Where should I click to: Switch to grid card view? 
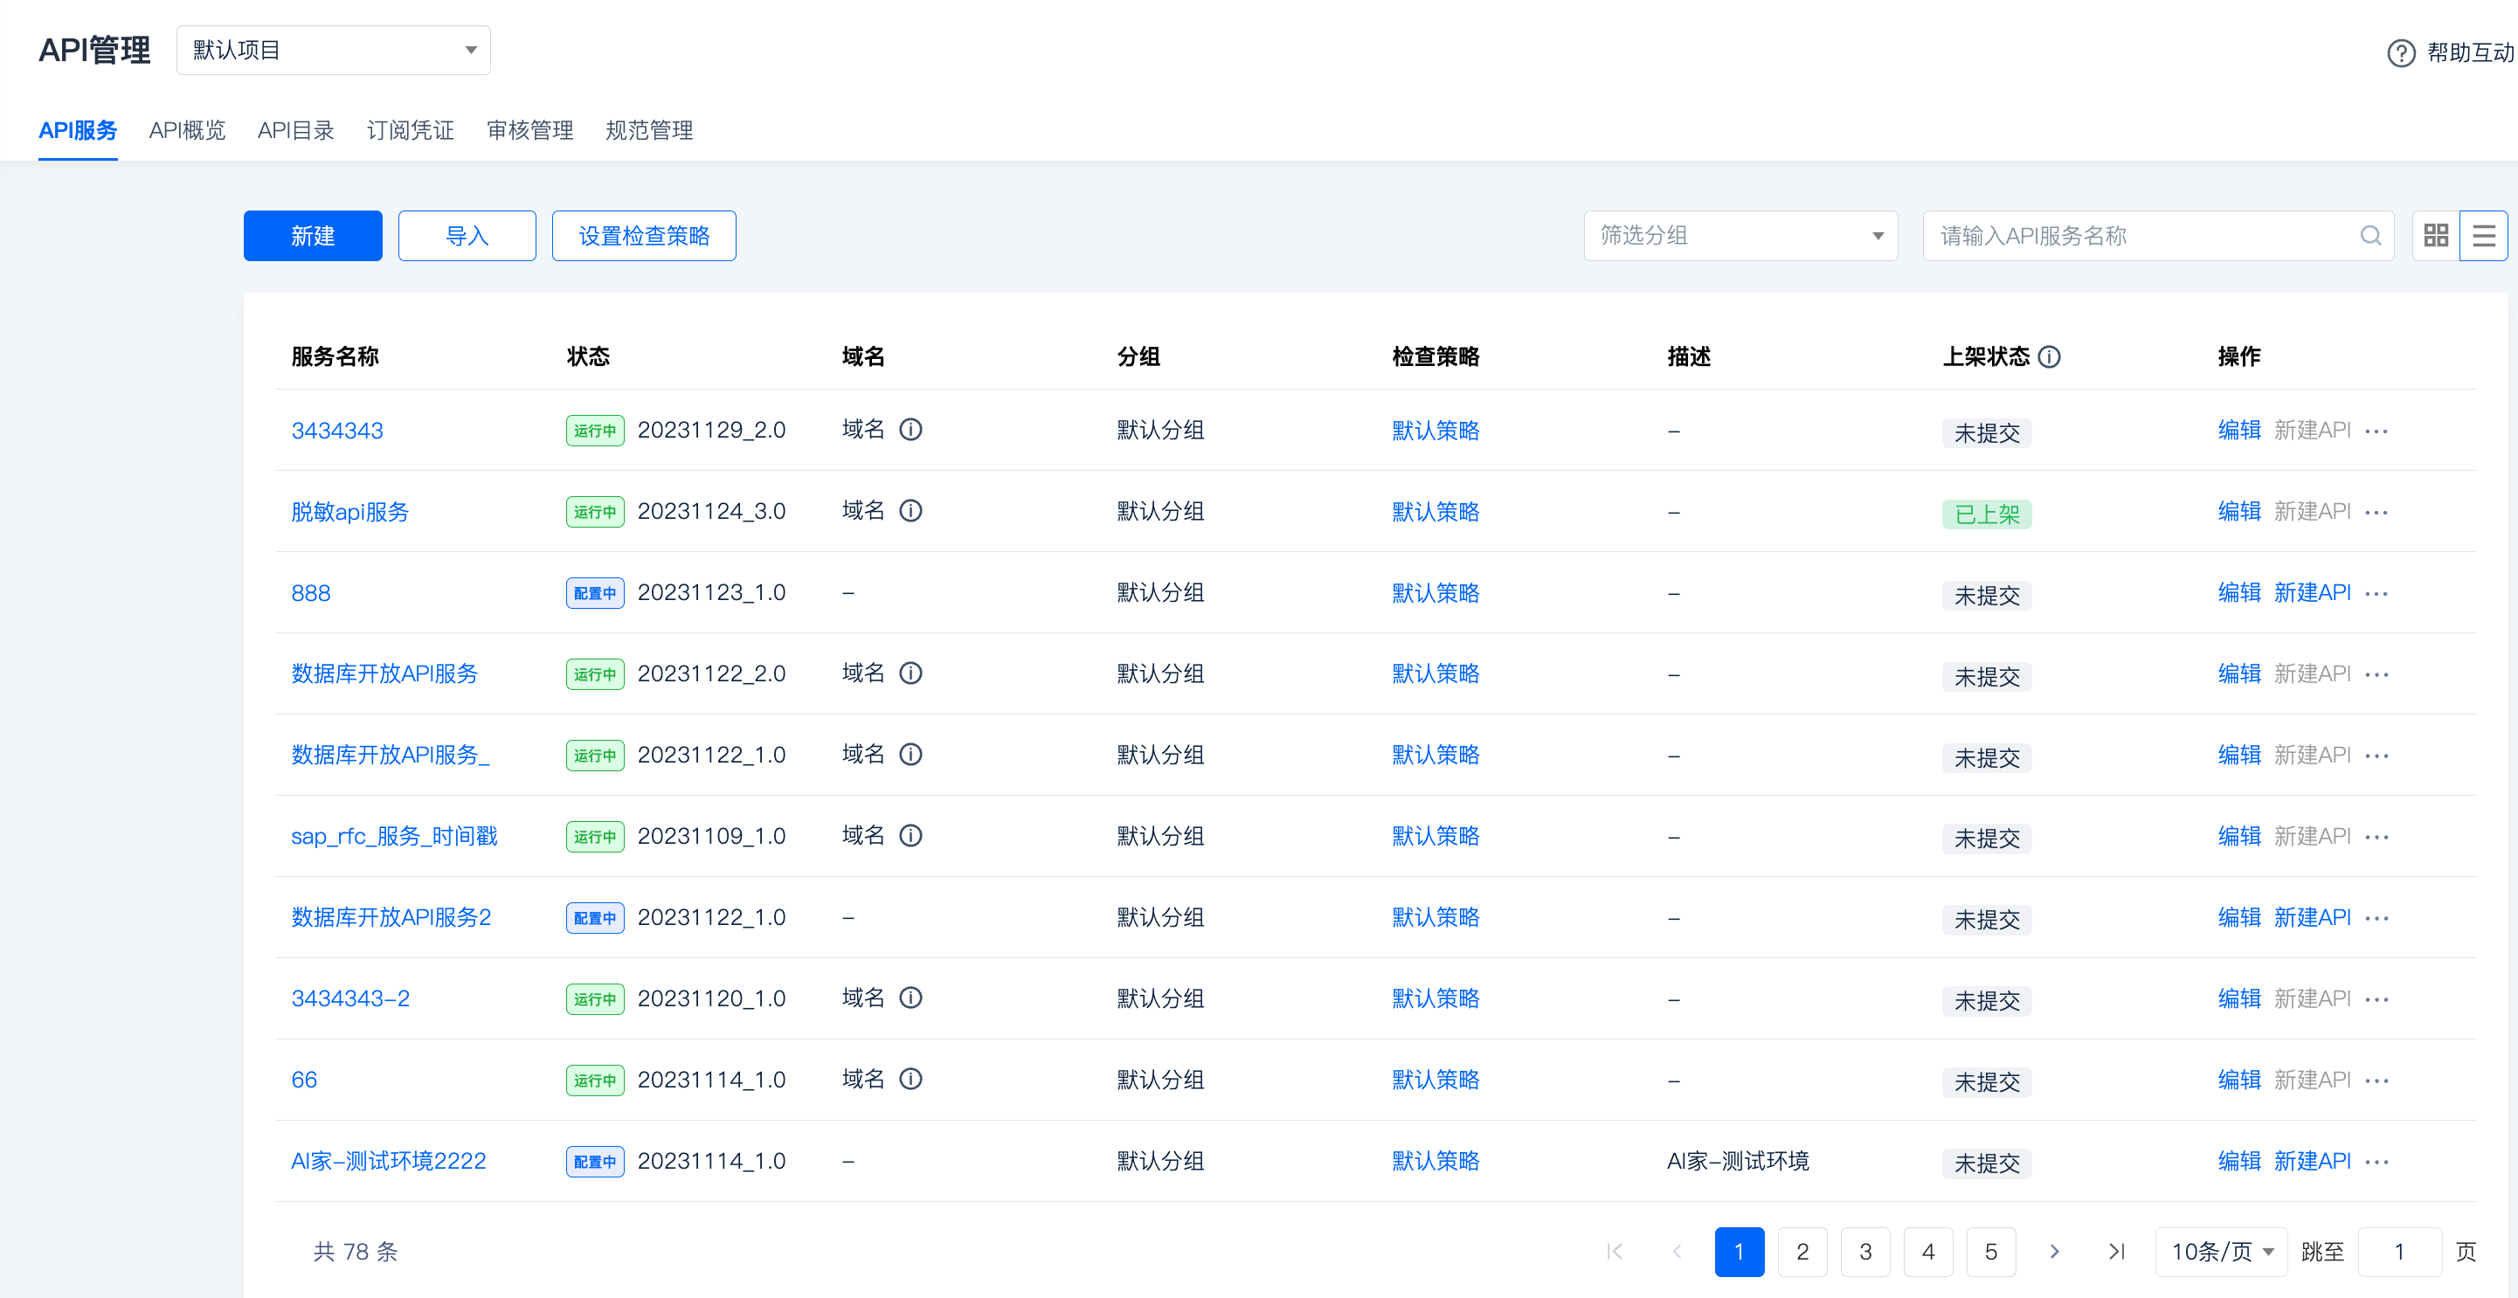click(2436, 236)
